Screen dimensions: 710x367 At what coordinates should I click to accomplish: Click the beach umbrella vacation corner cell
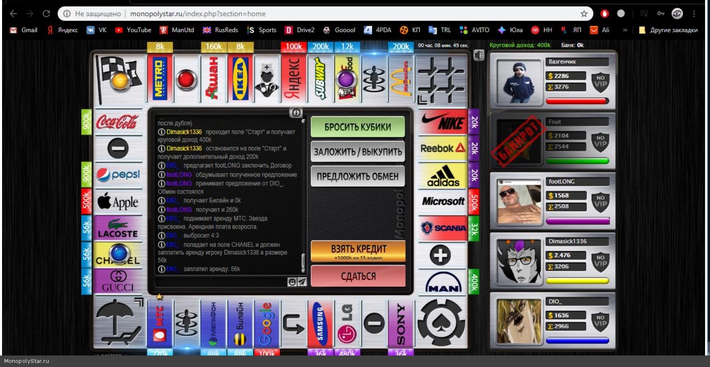(x=119, y=323)
